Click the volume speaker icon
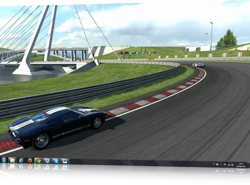The height and width of the screenshot is (185, 250). click(x=232, y=165)
